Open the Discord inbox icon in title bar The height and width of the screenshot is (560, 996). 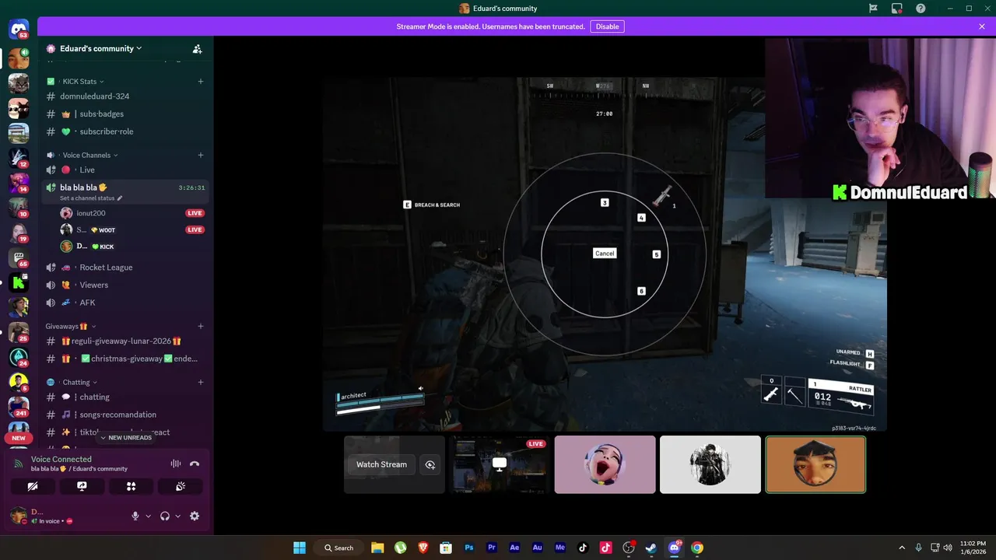coord(897,9)
